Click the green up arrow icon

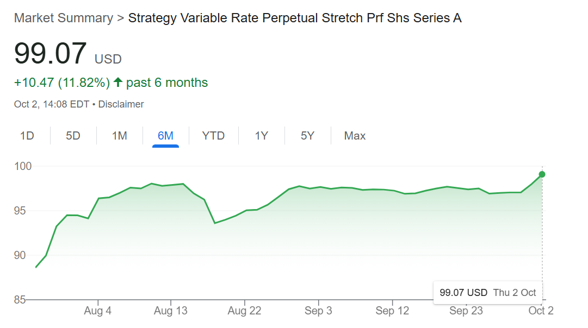(118, 83)
